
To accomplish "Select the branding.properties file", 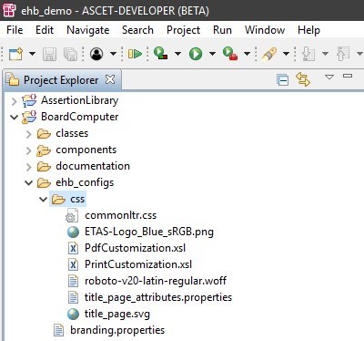I will [x=117, y=330].
